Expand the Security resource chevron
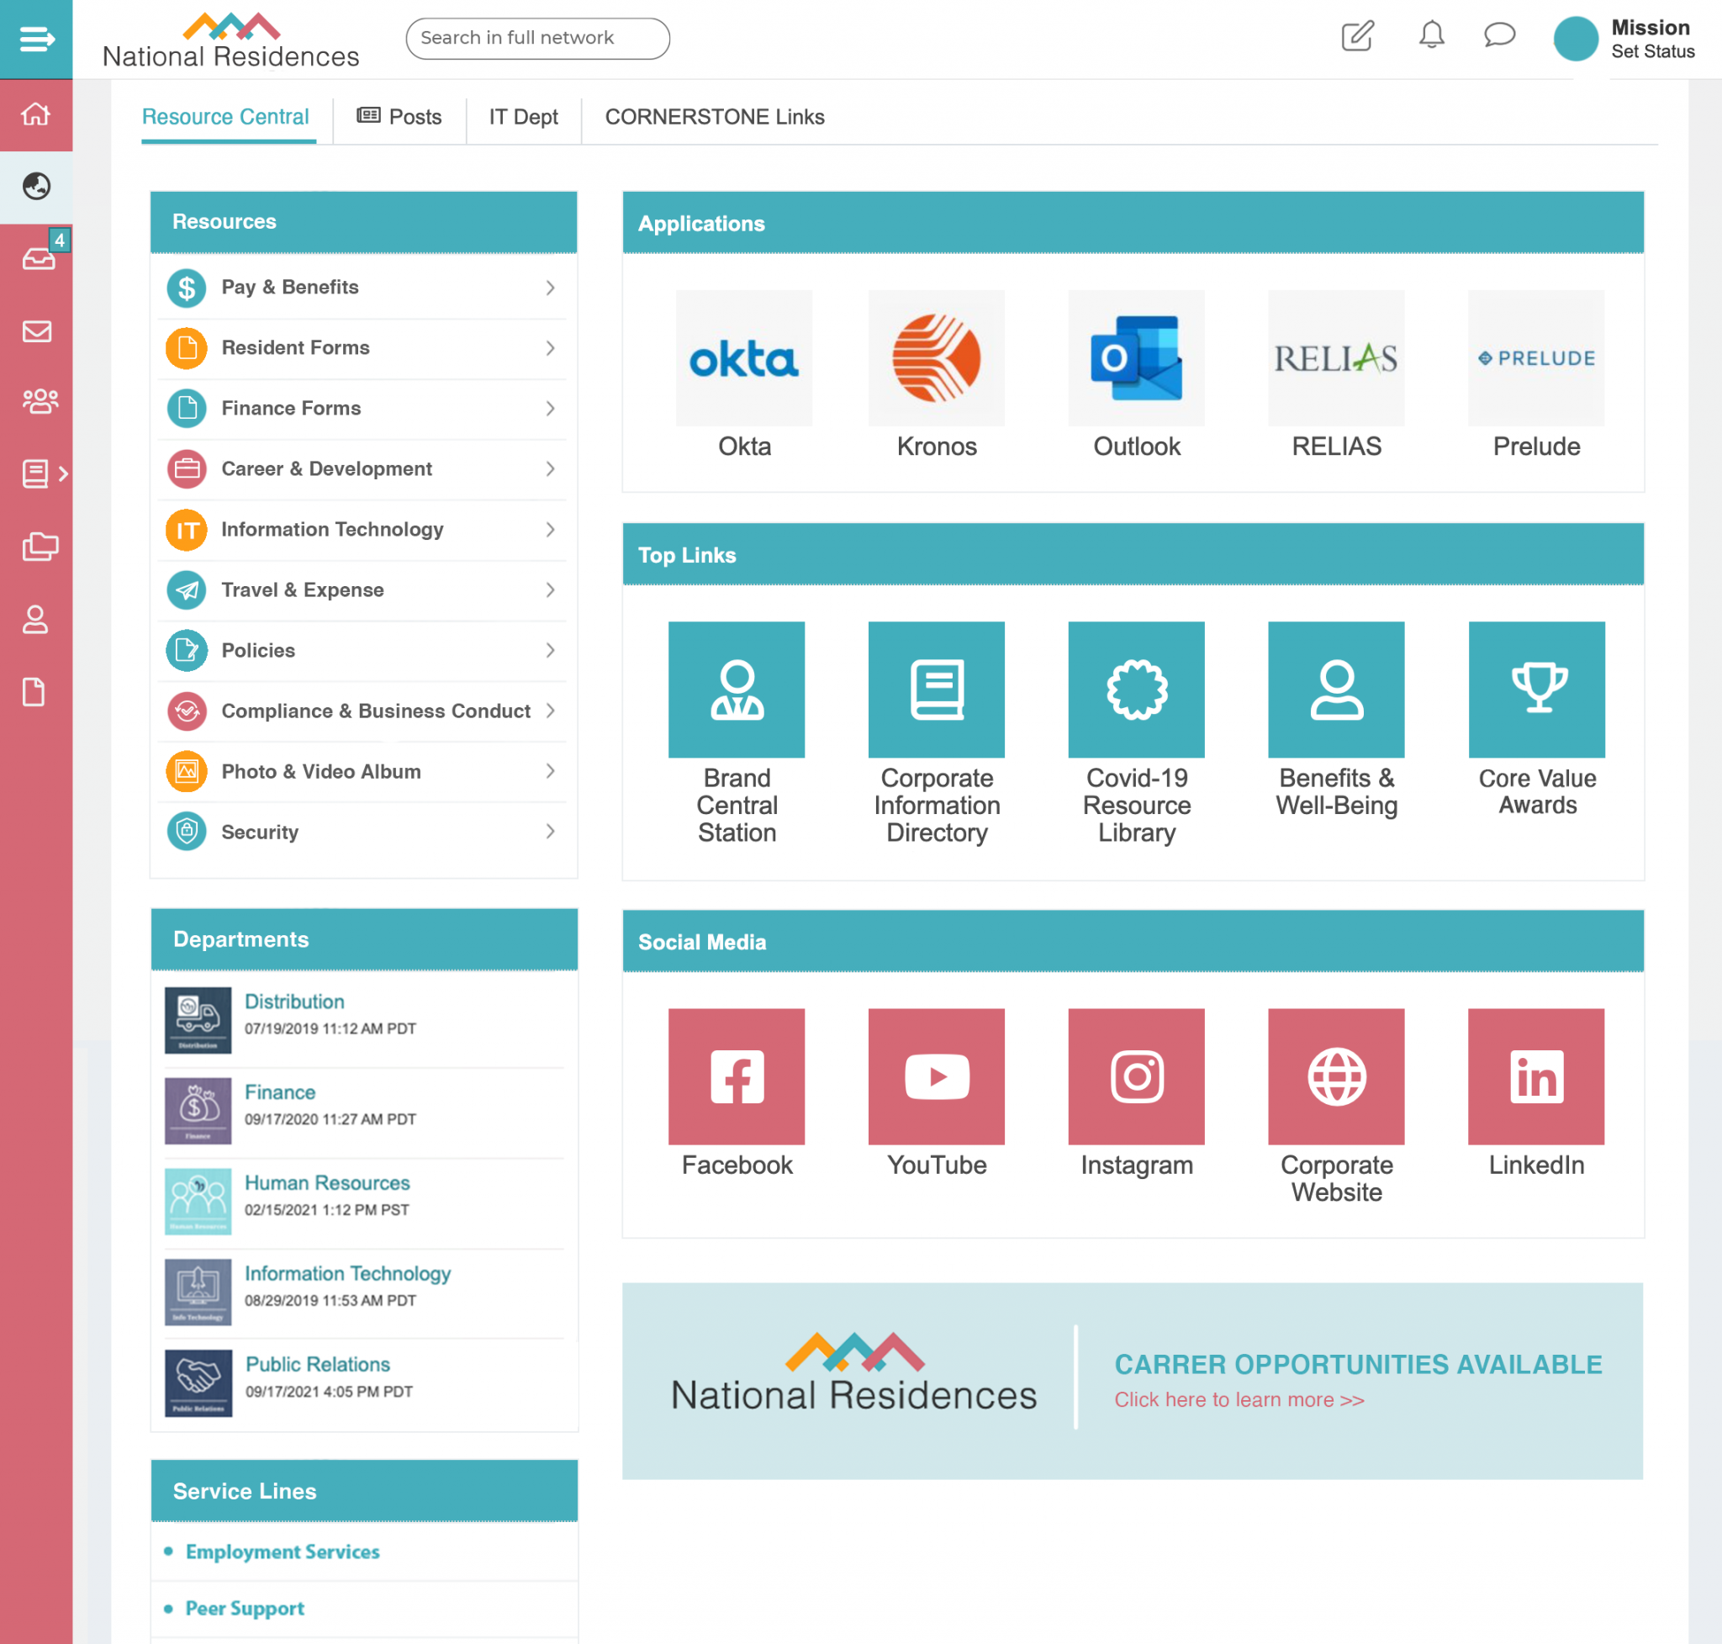The height and width of the screenshot is (1644, 1722). pyautogui.click(x=551, y=831)
